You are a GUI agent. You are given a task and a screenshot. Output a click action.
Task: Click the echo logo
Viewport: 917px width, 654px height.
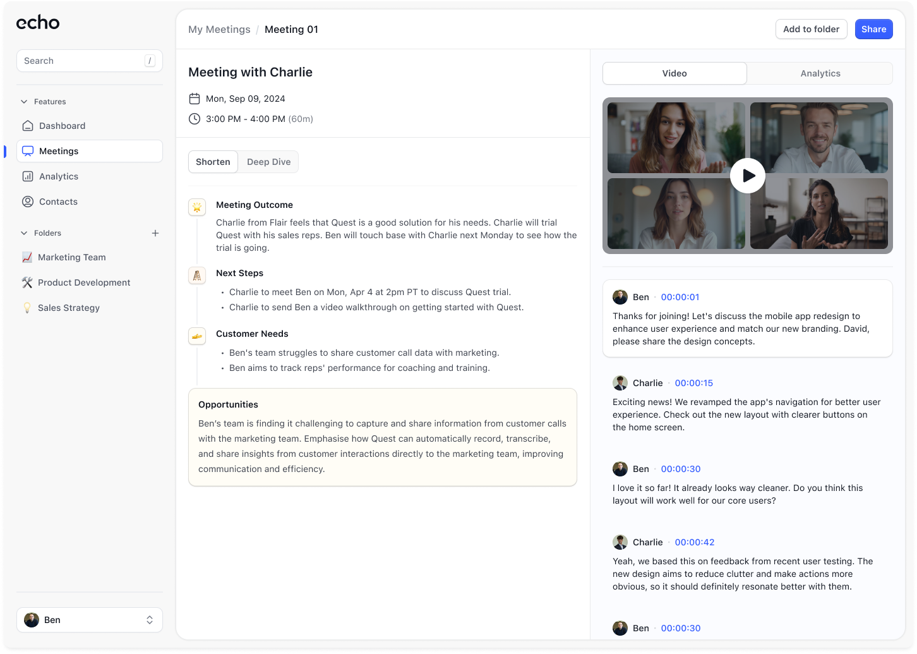pos(38,23)
